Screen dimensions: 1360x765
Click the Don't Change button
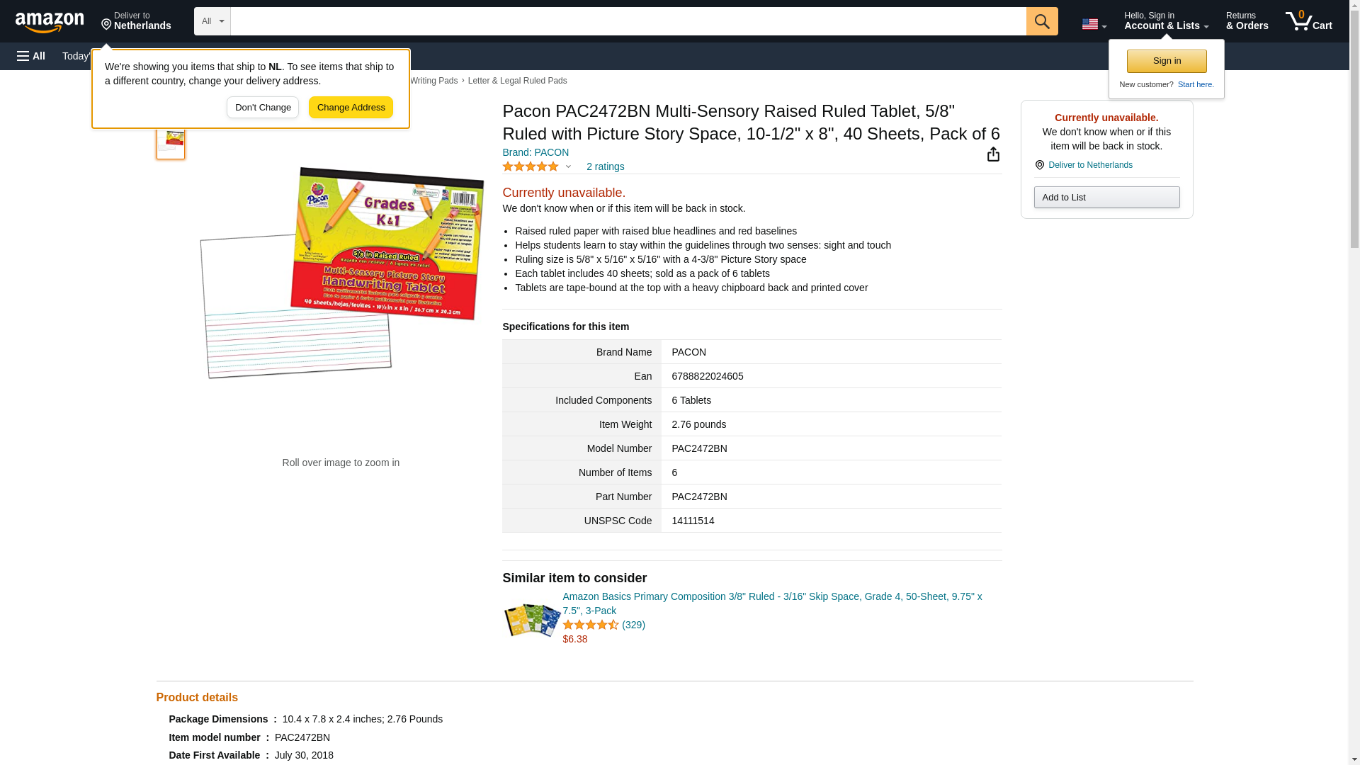[263, 108]
